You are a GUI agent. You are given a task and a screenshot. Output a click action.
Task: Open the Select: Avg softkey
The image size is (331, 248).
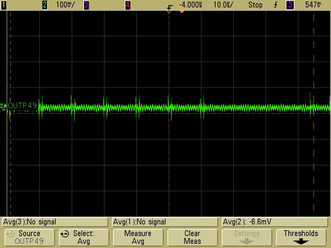(84, 237)
